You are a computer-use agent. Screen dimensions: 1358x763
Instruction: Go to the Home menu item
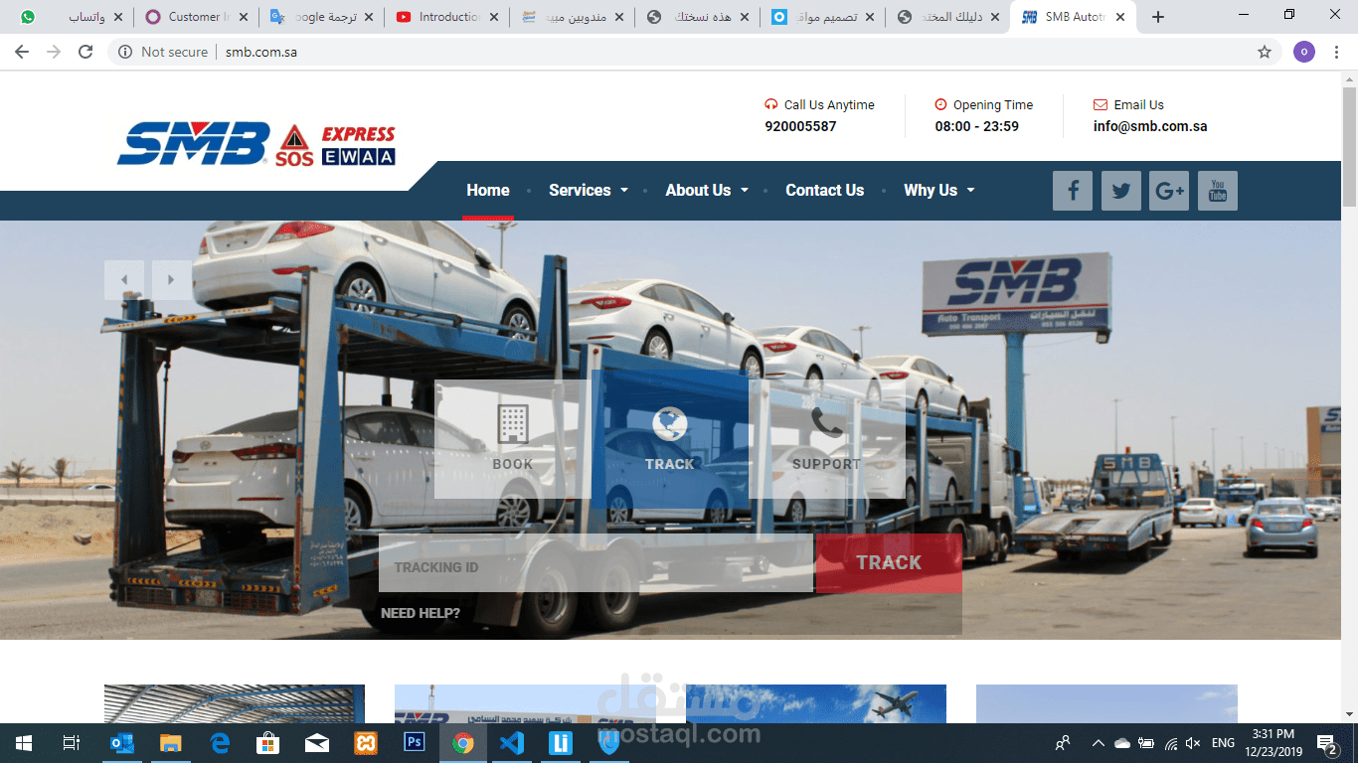click(488, 190)
